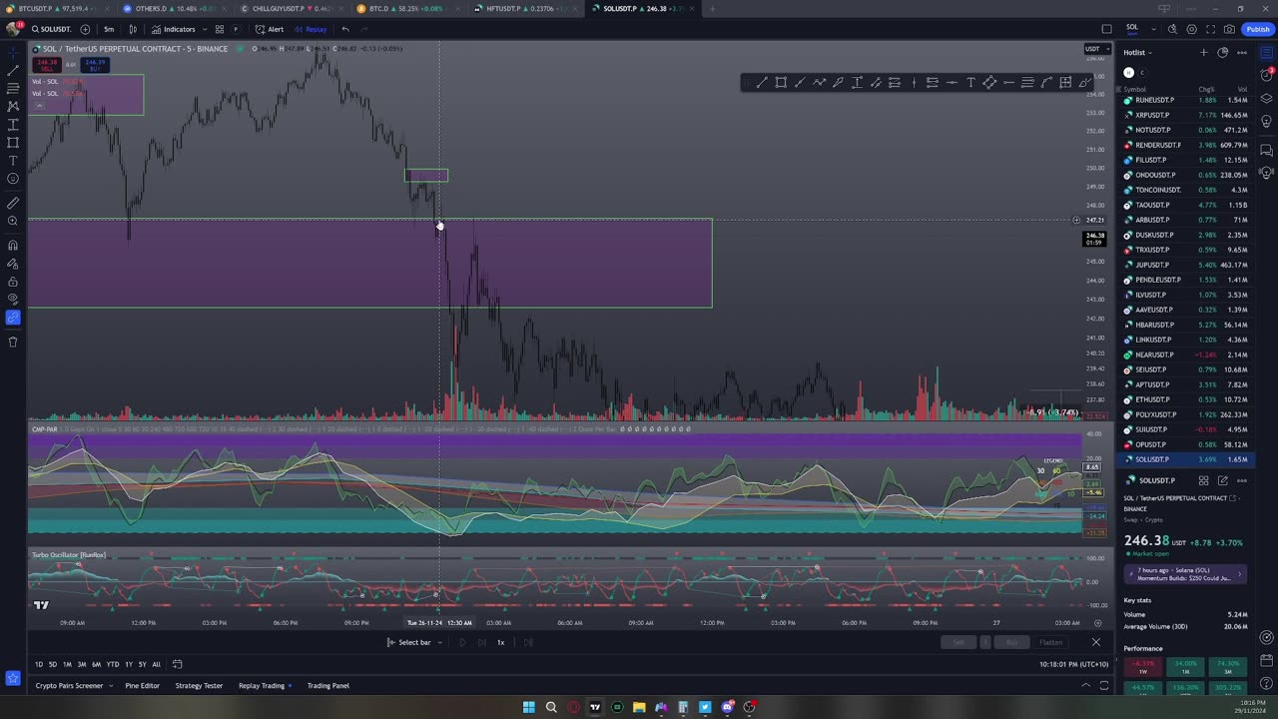Pick the path tool in floating favorites toolbar
The height and width of the screenshot is (719, 1278).
click(819, 83)
